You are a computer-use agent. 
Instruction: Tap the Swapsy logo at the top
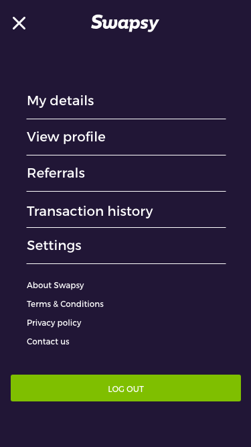click(x=125, y=23)
